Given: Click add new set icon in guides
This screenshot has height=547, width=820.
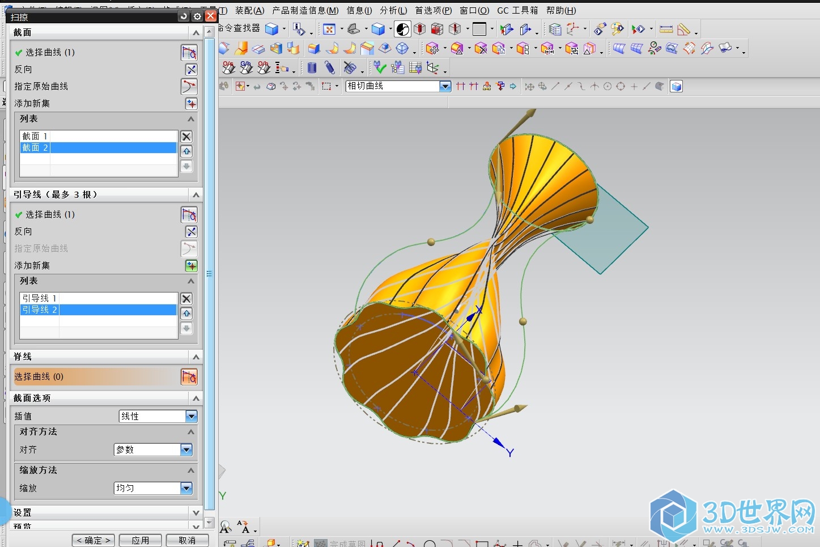Looking at the screenshot, I should click(x=192, y=266).
